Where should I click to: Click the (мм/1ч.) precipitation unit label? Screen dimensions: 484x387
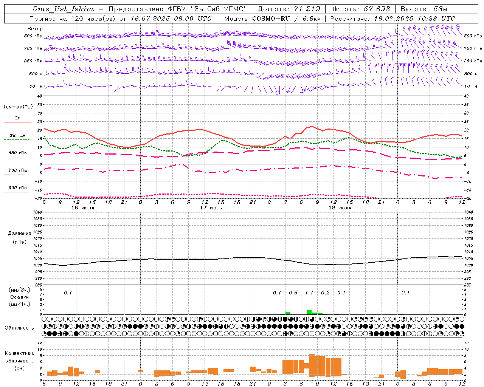pyautogui.click(x=20, y=304)
